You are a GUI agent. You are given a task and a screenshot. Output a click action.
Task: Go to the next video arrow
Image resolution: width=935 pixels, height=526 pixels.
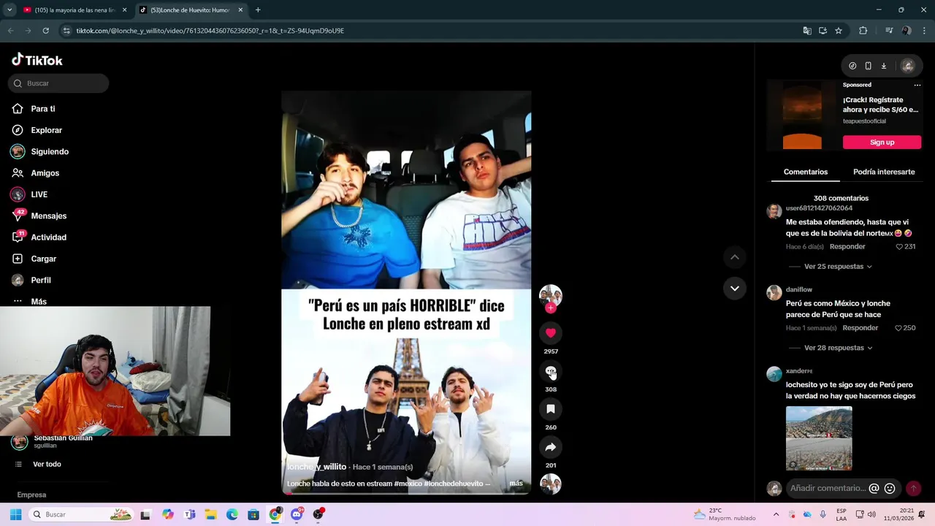pyautogui.click(x=735, y=289)
